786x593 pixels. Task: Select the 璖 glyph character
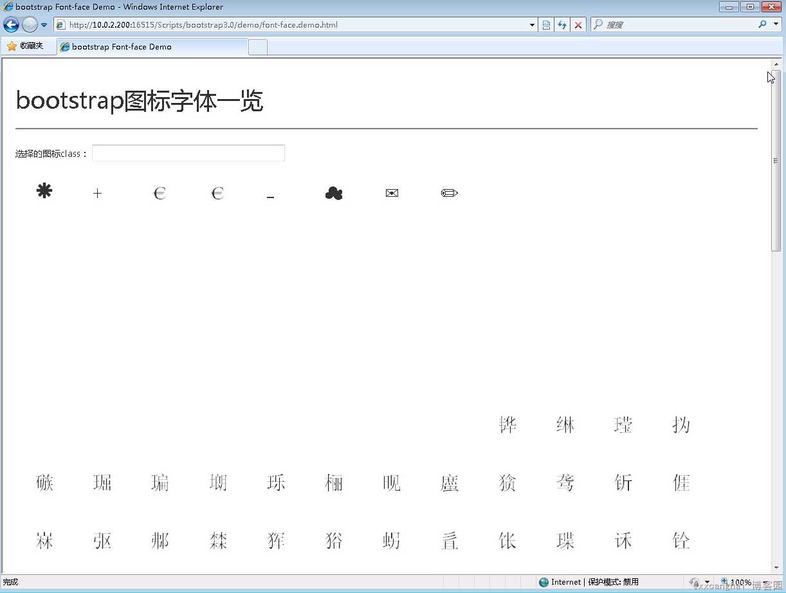(x=565, y=541)
